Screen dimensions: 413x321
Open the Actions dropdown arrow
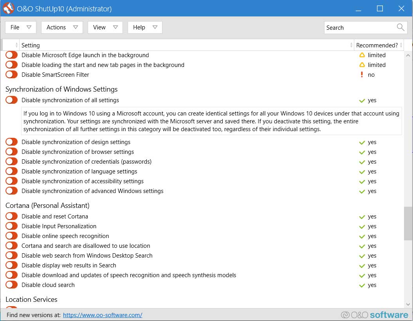coord(76,27)
